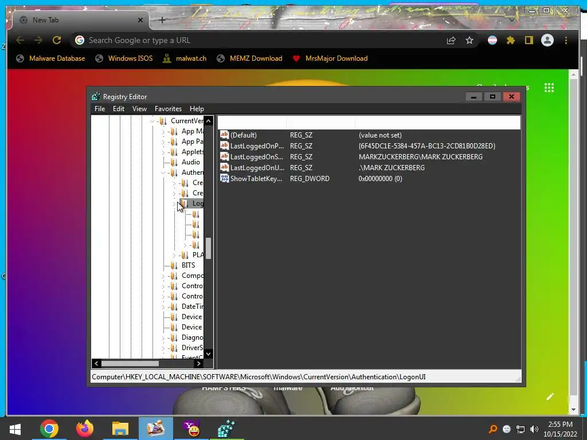587x440 pixels.
Task: Click the customize page pencil icon
Action: click(x=550, y=396)
